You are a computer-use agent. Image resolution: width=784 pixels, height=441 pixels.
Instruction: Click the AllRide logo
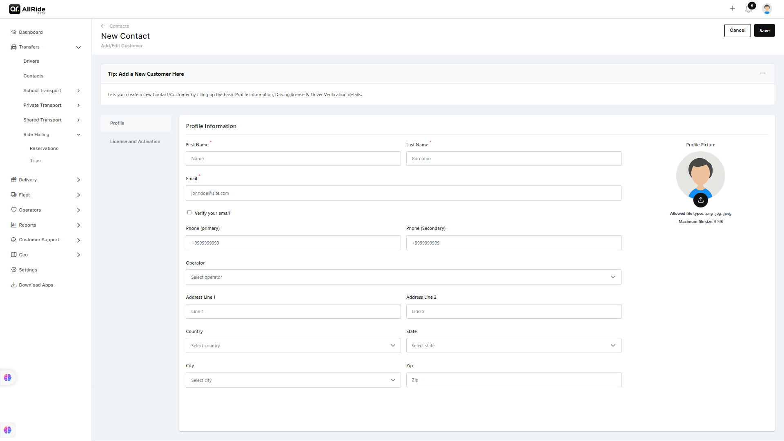[27, 9]
